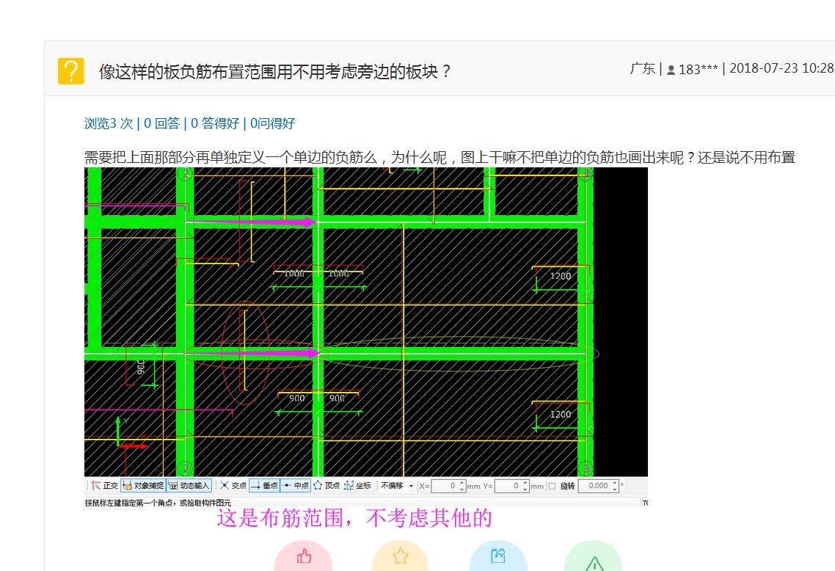The width and height of the screenshot is (835, 571).
Task: Open the 0 回答 answers link
Action: tap(162, 123)
